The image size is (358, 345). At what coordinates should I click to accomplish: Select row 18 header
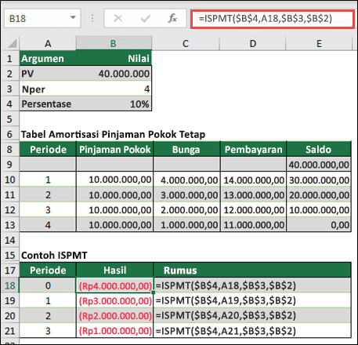click(x=10, y=285)
